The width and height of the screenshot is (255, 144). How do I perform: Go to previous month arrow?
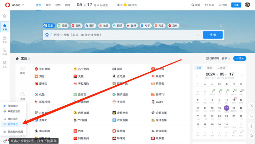point(197,75)
